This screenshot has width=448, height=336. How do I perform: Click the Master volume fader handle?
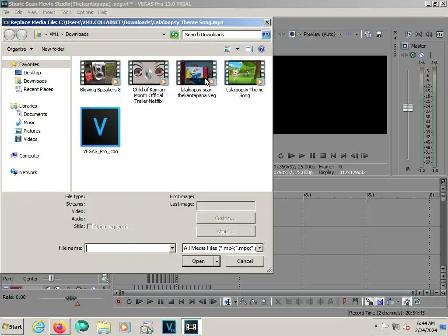click(408, 108)
